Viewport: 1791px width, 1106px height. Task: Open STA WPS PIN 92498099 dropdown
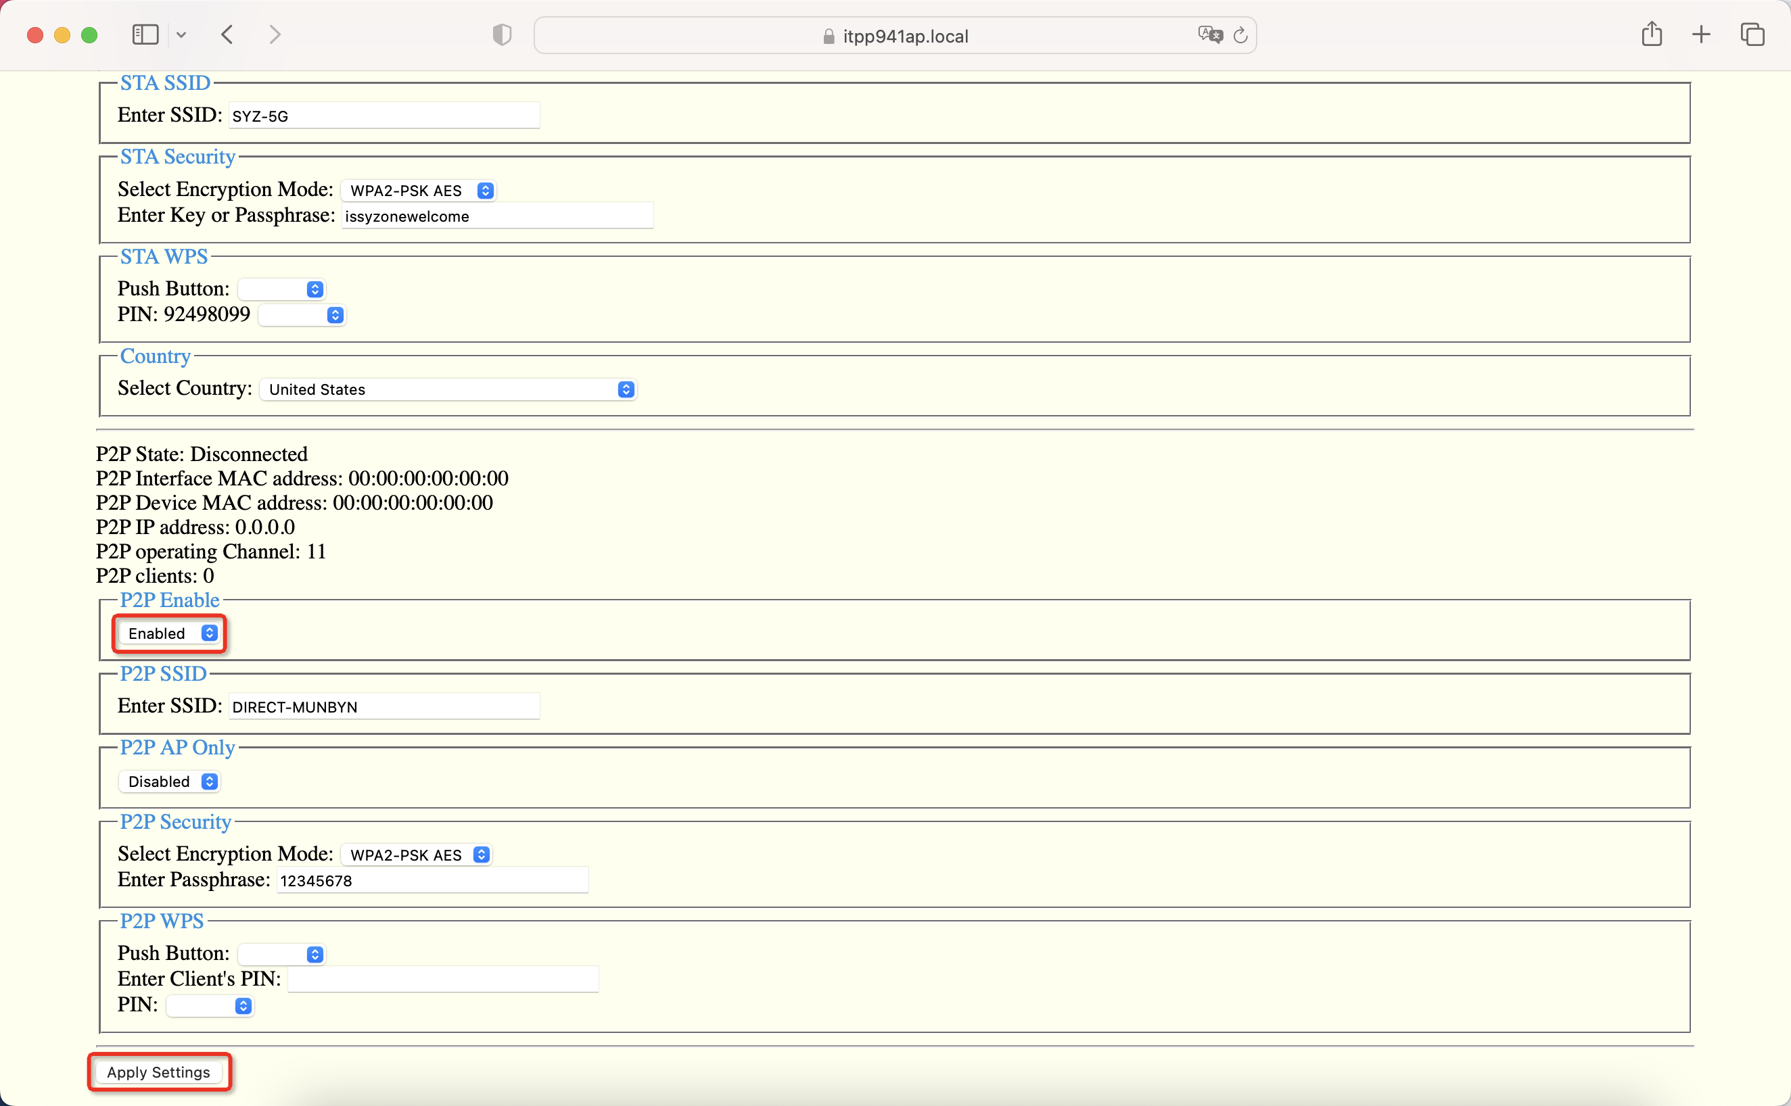302,314
